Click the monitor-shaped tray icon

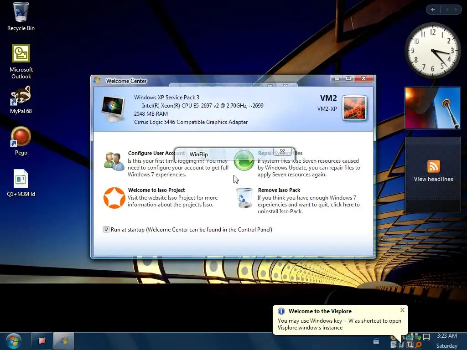click(x=426, y=337)
